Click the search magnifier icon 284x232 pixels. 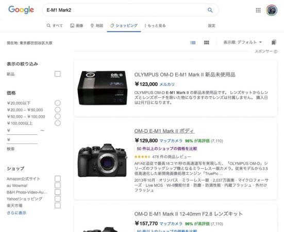click(210, 10)
